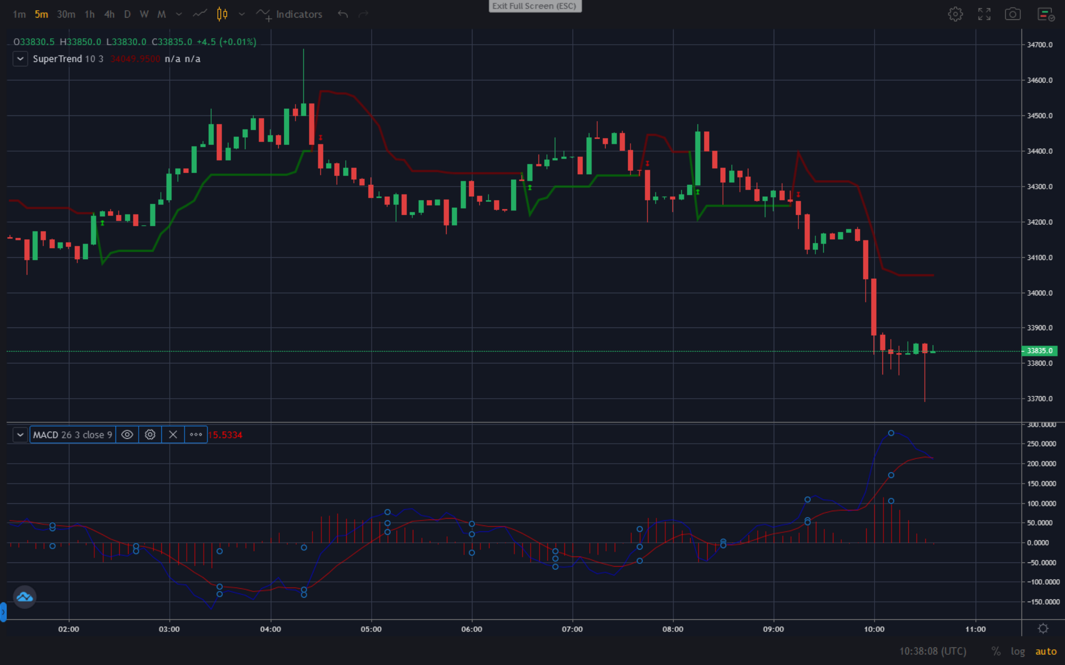
Task: Click the undo arrow icon
Action: pyautogui.click(x=343, y=14)
